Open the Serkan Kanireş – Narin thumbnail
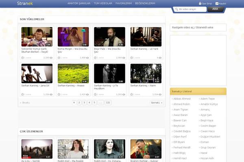The width and height of the screenshot is (244, 162). coord(146,73)
